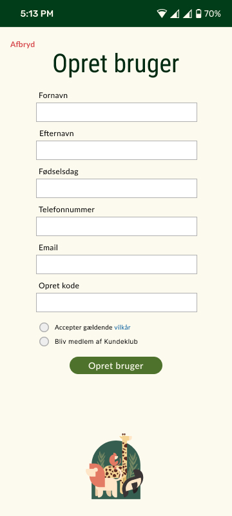This screenshot has width=232, height=516.
Task: Click the large Opret bruger page heading
Action: tap(116, 64)
